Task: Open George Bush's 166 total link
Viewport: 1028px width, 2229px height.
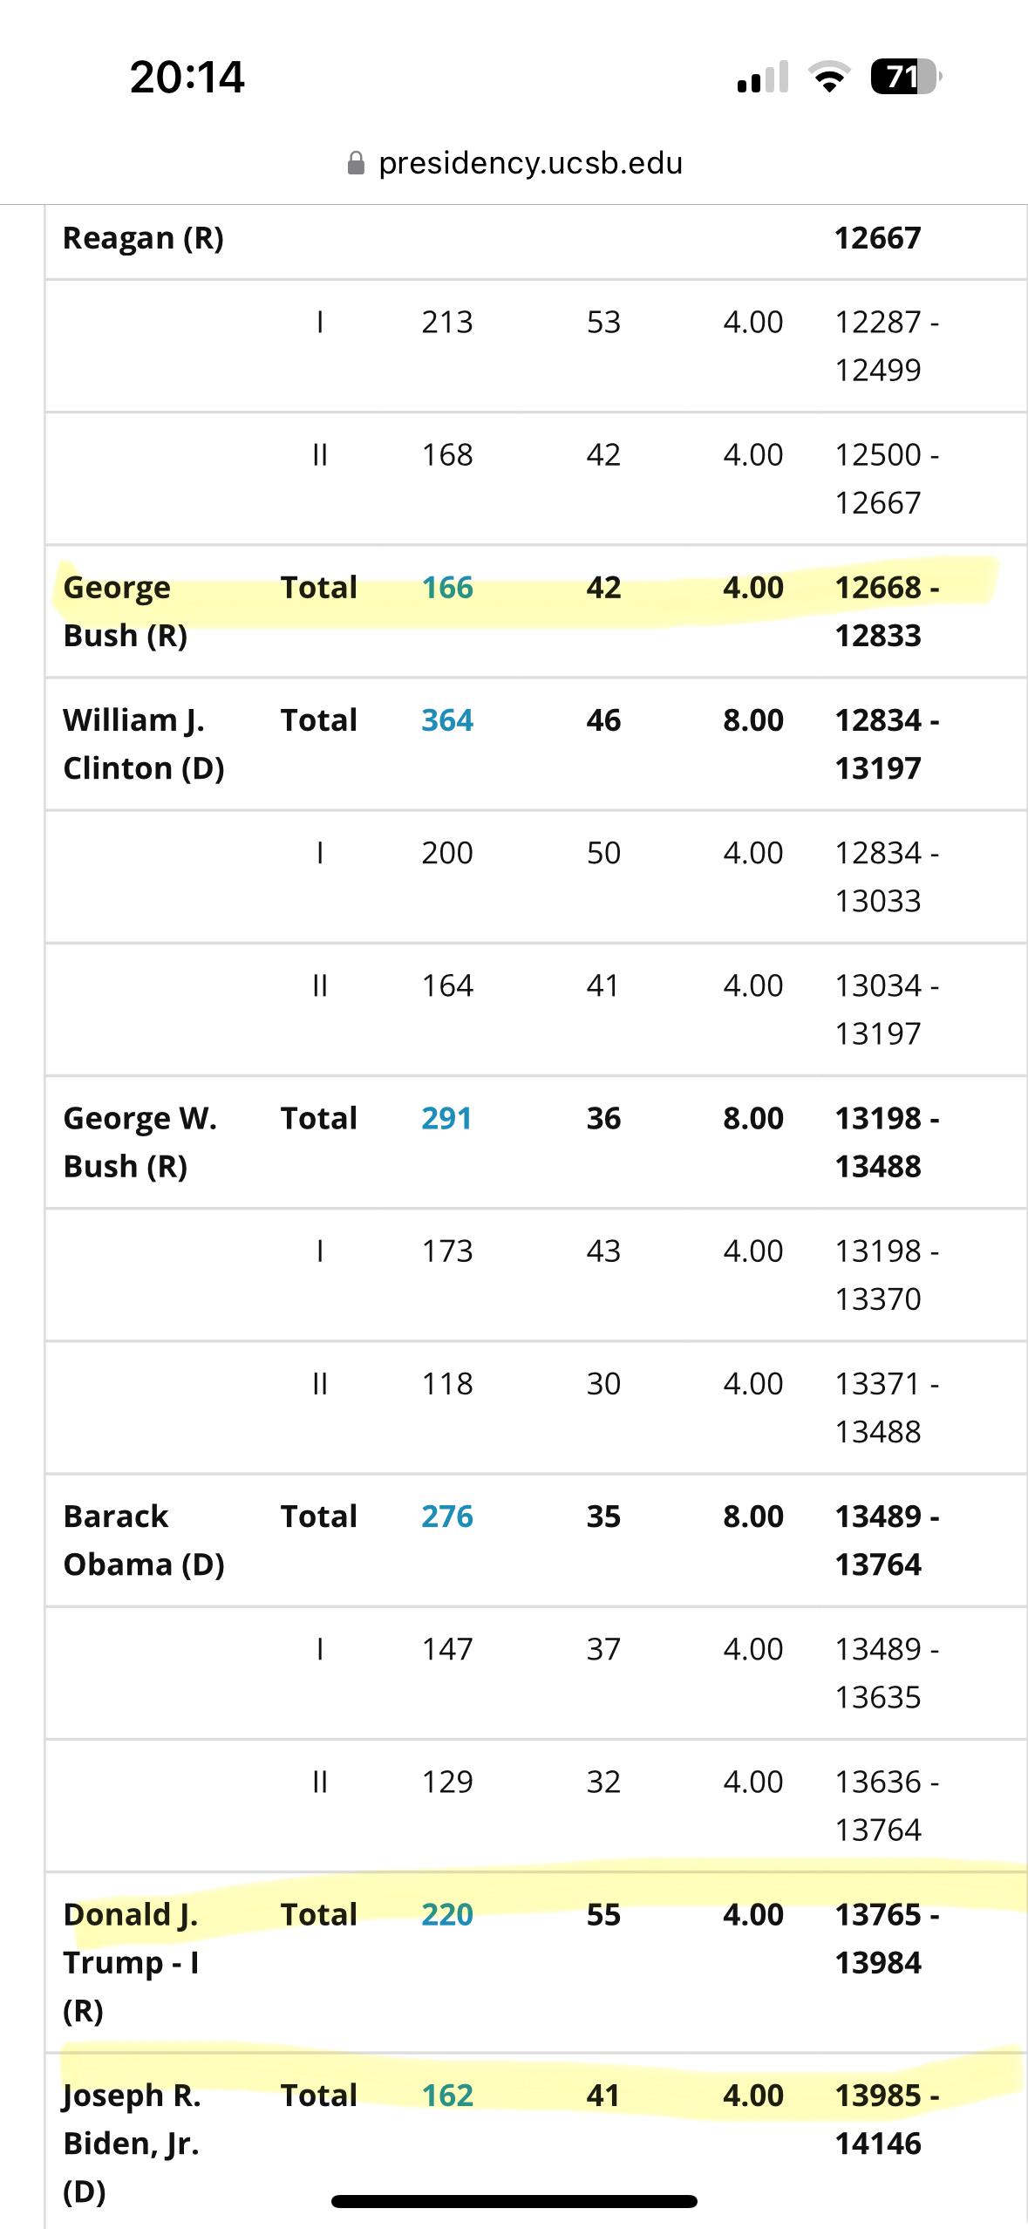Action: click(x=447, y=588)
